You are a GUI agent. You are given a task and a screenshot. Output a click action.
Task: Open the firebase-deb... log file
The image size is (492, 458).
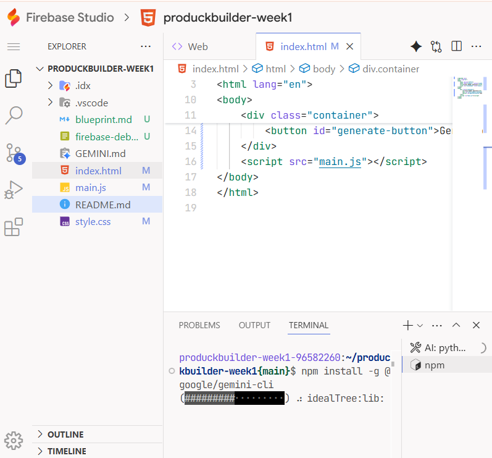pyautogui.click(x=98, y=137)
